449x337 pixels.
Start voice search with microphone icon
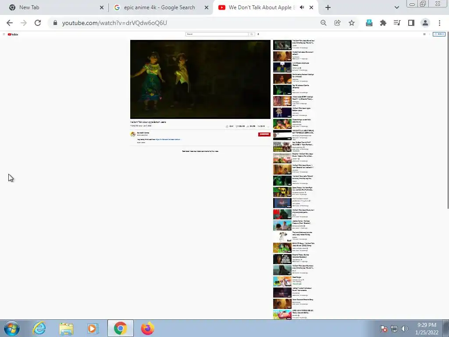[x=258, y=34]
